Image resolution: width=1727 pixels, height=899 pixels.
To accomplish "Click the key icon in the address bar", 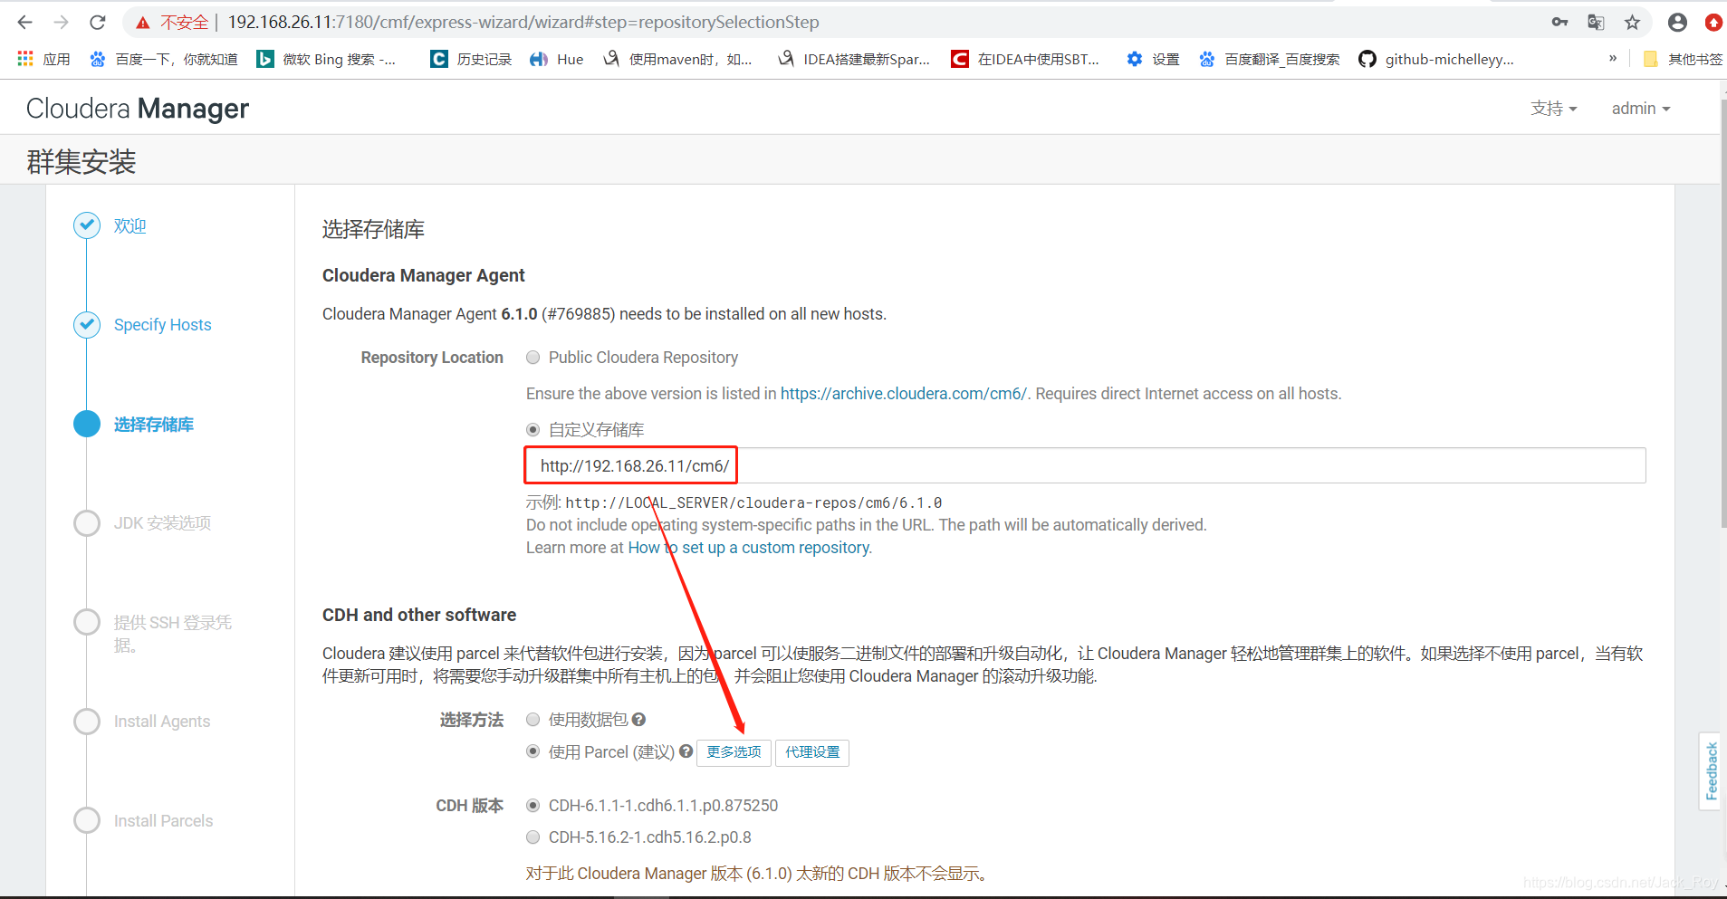I will pyautogui.click(x=1559, y=22).
